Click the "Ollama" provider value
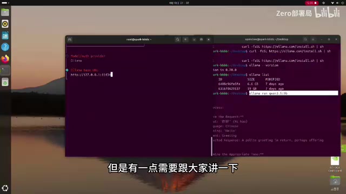The width and height of the screenshot is (346, 194). [76, 61]
